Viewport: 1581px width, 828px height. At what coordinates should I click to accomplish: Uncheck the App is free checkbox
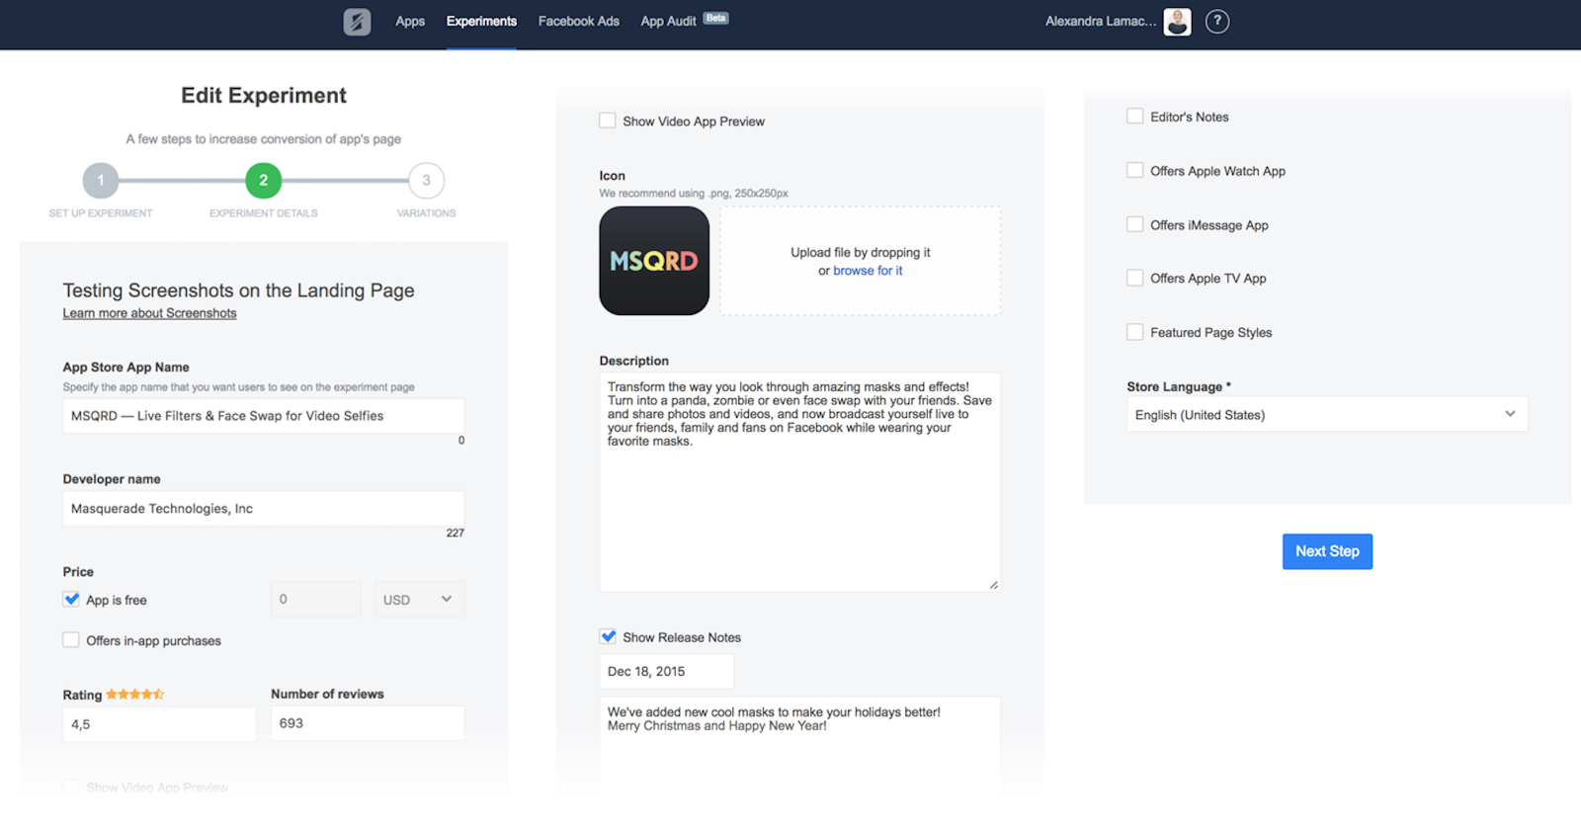pos(71,599)
